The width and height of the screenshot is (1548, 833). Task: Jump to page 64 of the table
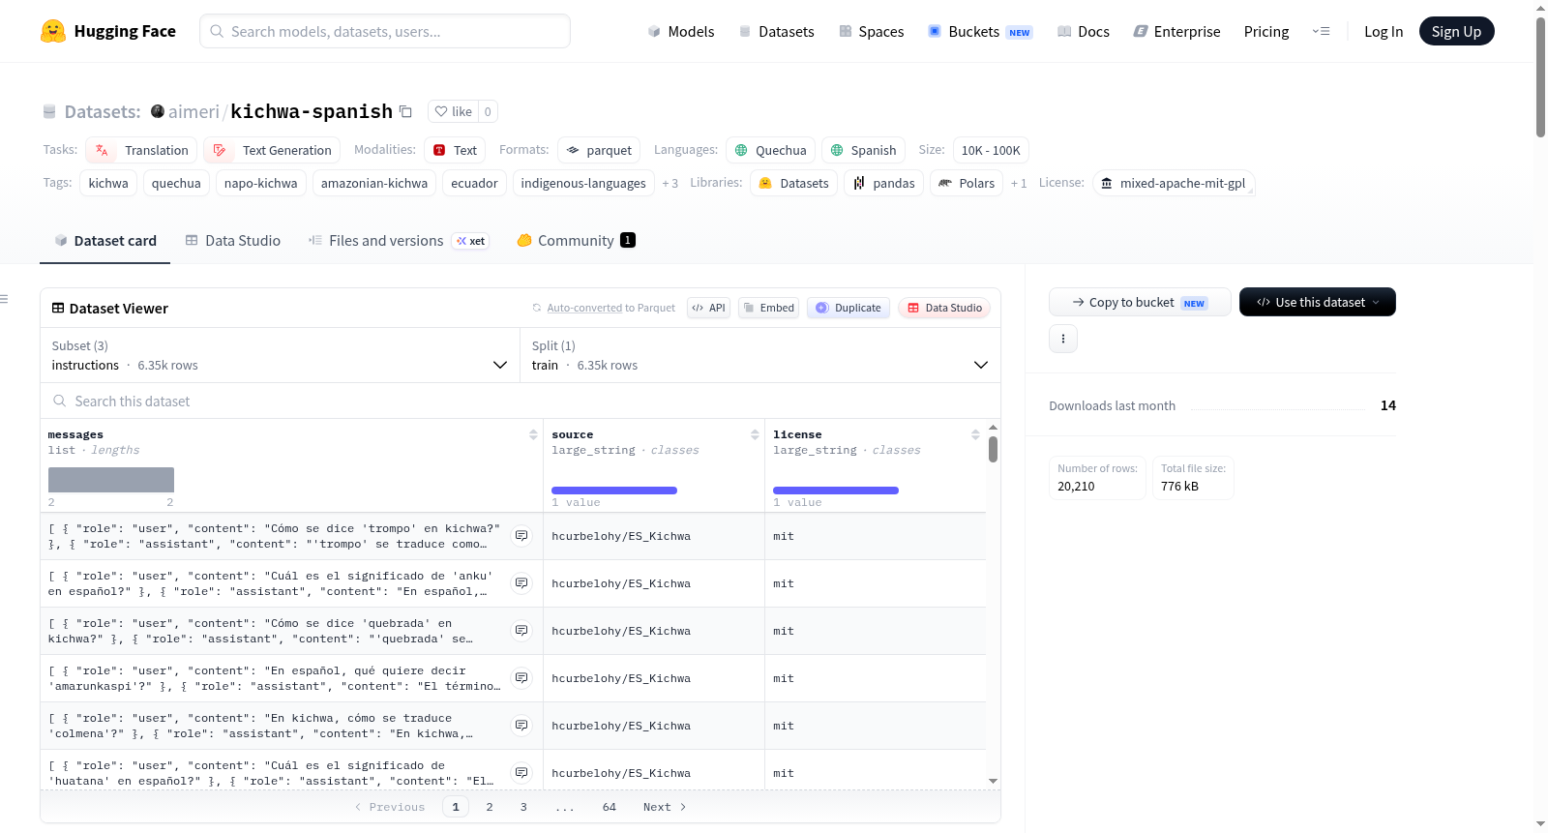click(610, 807)
